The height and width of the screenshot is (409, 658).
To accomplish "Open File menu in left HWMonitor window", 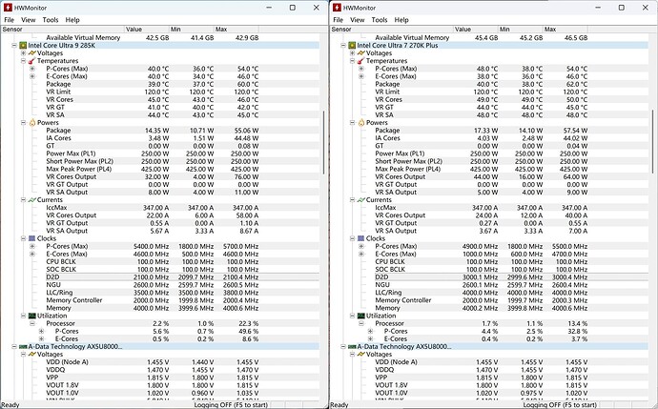I will 9,20.
